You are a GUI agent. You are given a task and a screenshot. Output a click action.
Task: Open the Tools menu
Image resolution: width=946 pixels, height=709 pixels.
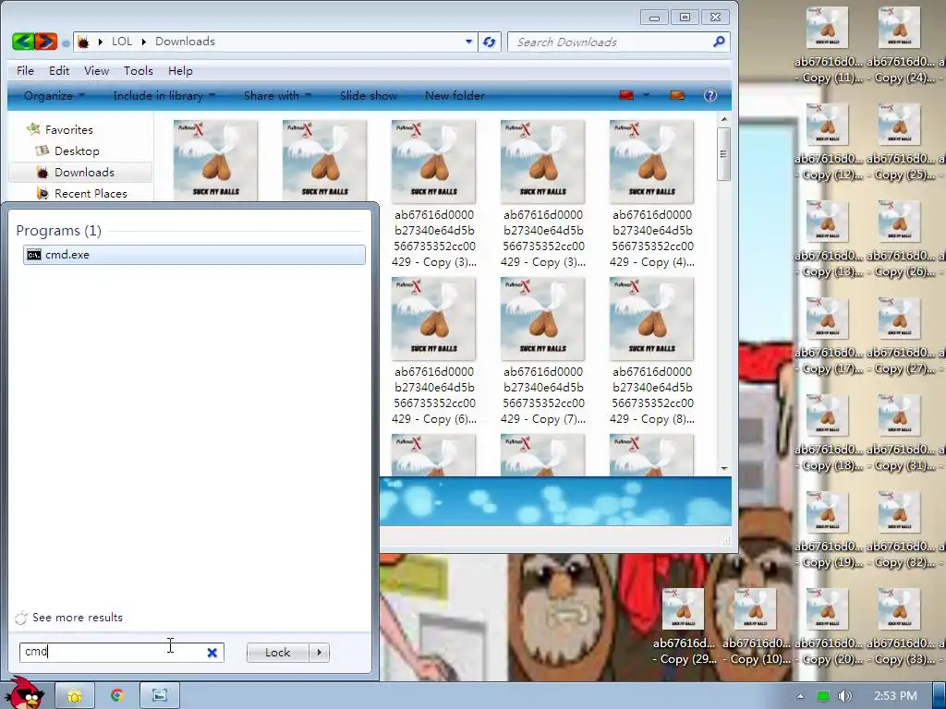[139, 70]
